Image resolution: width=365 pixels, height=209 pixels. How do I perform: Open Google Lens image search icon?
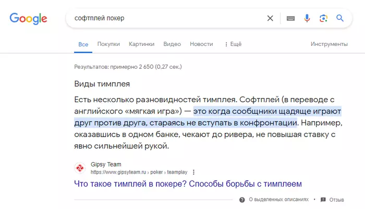[x=323, y=18]
